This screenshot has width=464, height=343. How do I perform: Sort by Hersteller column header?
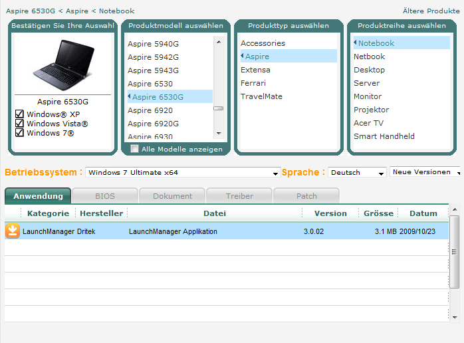pyautogui.click(x=101, y=213)
